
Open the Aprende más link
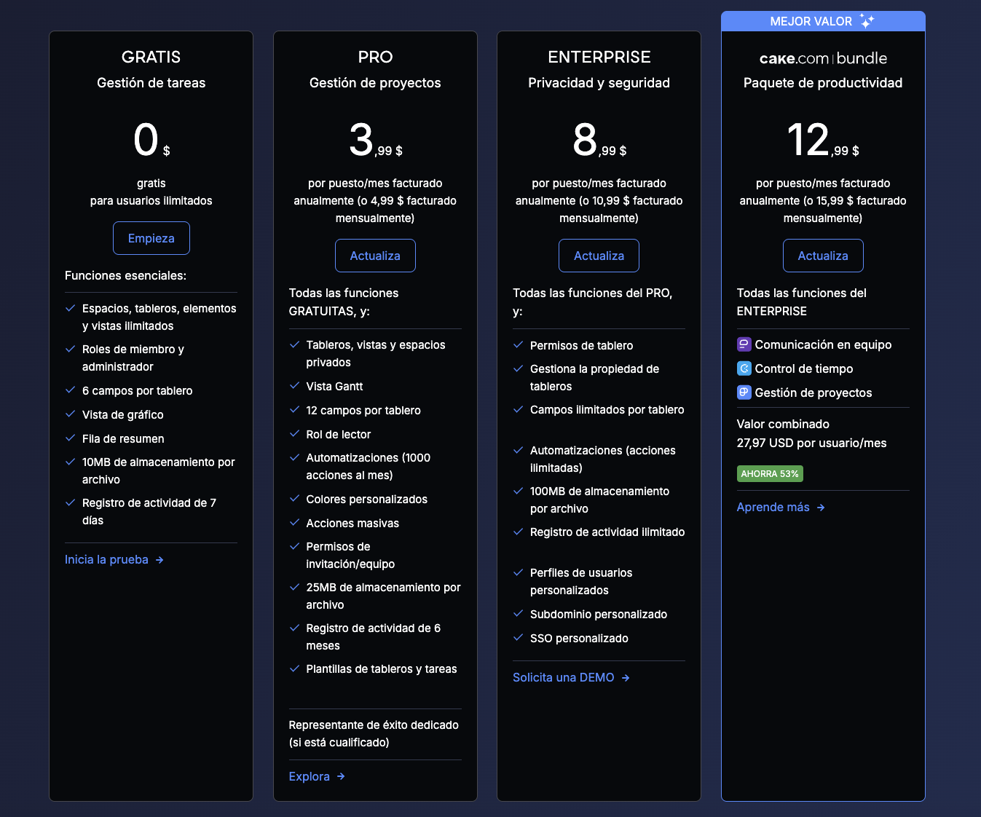773,508
